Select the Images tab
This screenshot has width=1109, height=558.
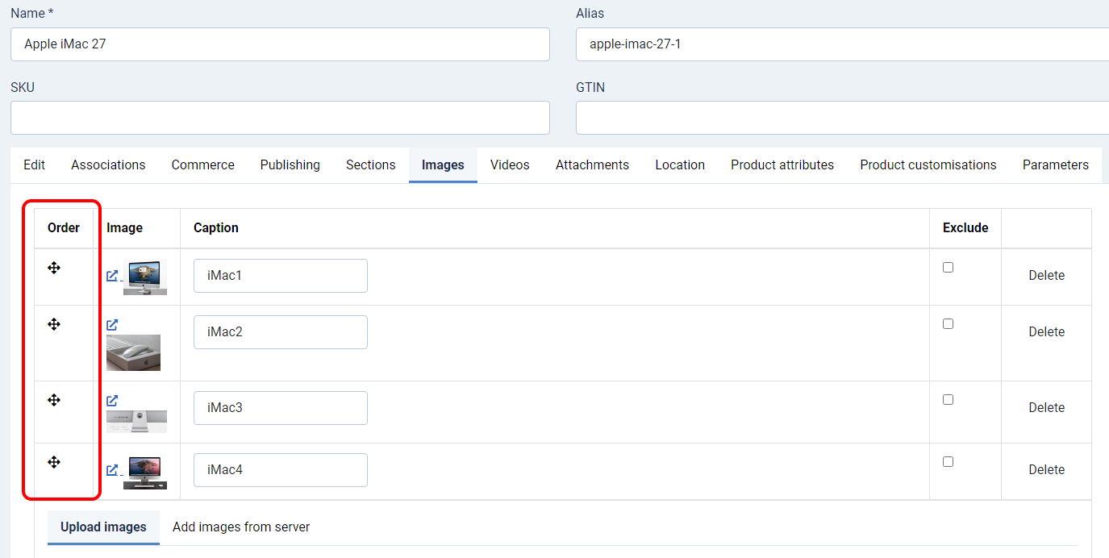tap(443, 164)
